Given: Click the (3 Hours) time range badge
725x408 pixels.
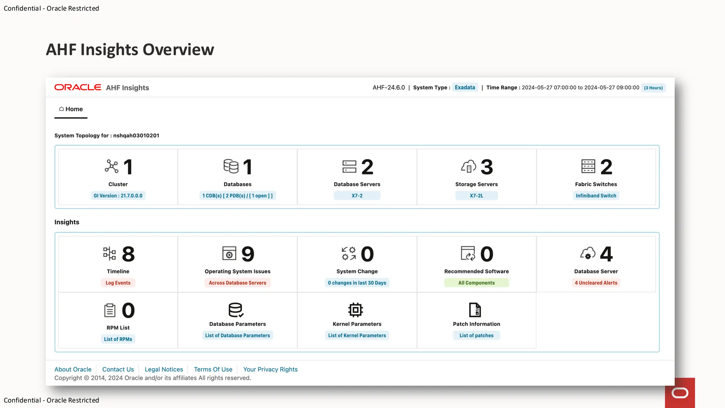Looking at the screenshot, I should [x=653, y=88].
